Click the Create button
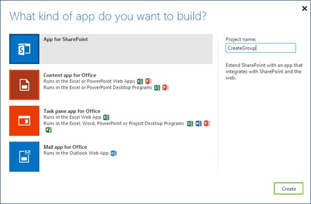This screenshot has width=311, height=204. pos(289,189)
